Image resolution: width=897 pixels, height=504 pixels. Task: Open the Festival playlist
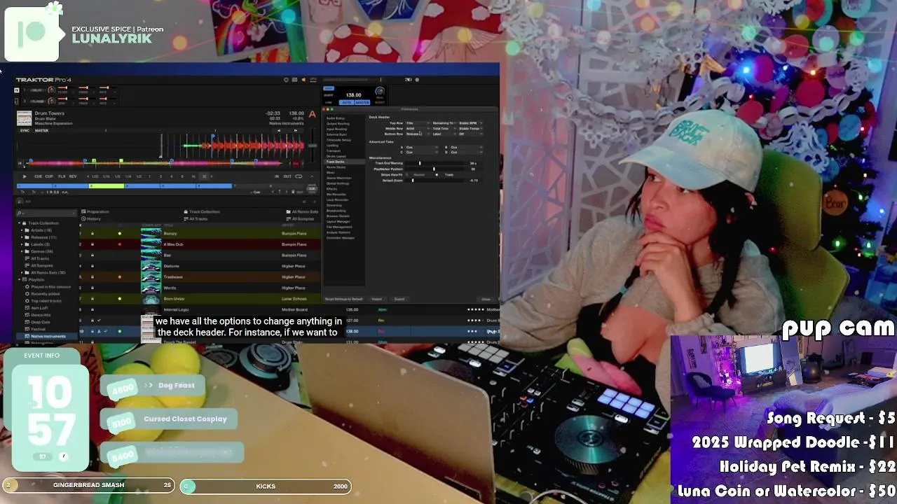39,329
